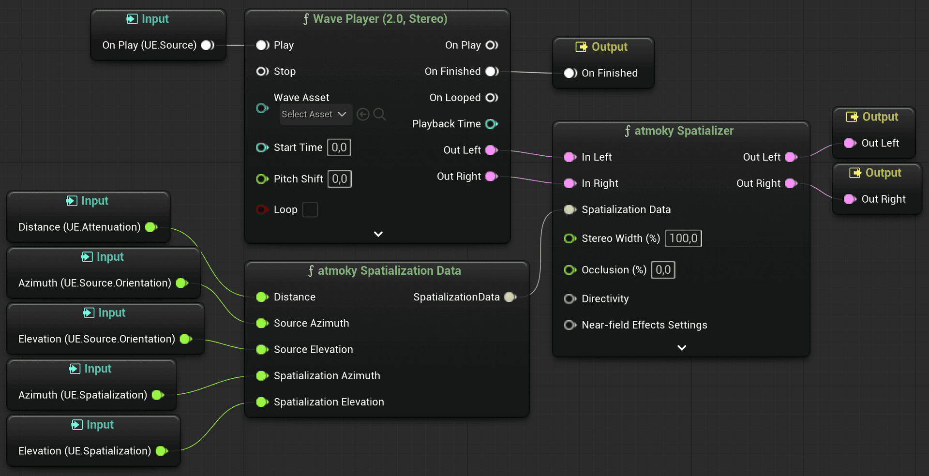
Task: Click the Spatialization Data input pin
Action: [570, 209]
